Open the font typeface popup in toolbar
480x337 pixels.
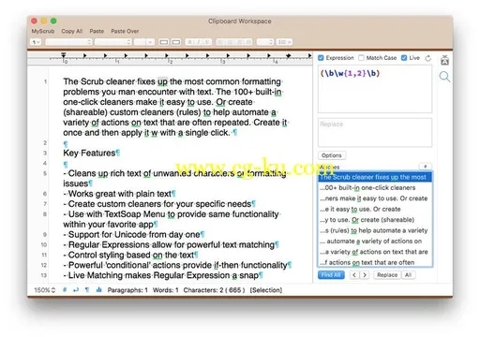112,42
